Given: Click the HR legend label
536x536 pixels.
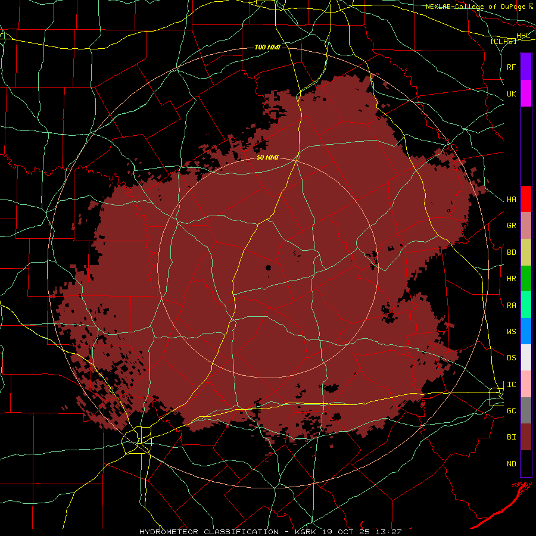Looking at the screenshot, I should click(511, 279).
